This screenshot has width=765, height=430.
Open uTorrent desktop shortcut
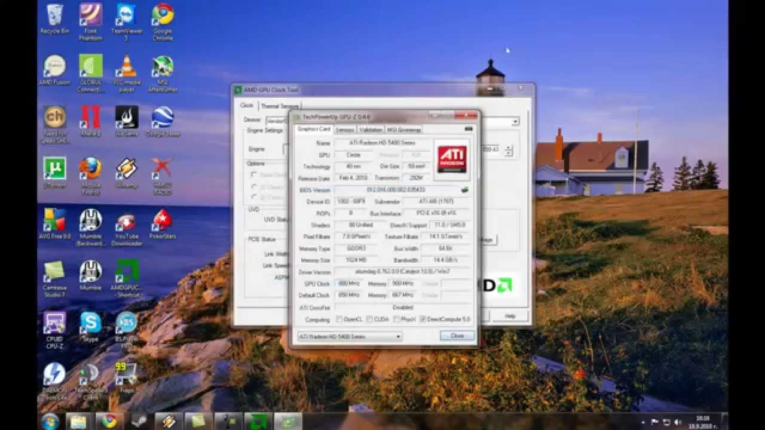(x=54, y=173)
